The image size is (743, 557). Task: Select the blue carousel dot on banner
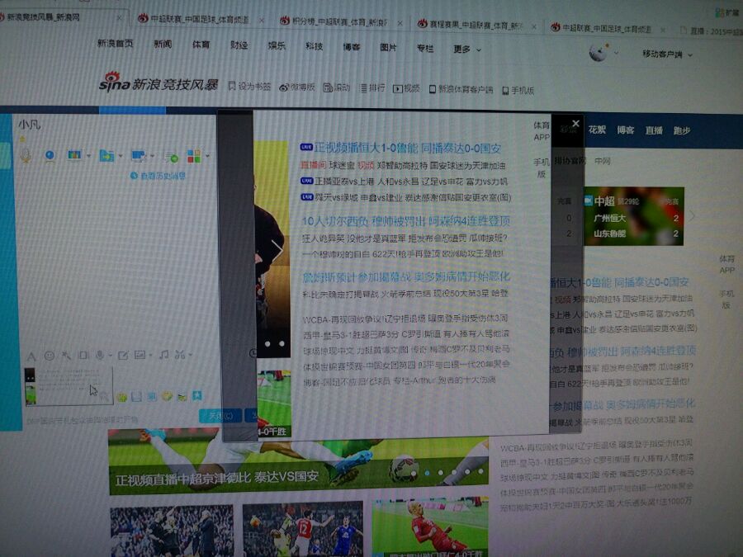[x=427, y=473]
